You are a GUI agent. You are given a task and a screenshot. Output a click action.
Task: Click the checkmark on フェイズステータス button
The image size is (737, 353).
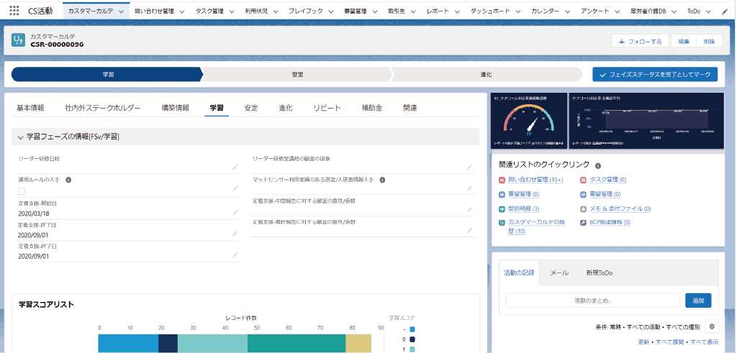coord(603,75)
